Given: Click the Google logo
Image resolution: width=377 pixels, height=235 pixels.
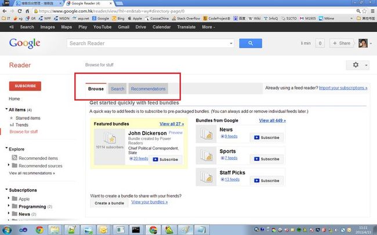Looking at the screenshot, I should click(24, 43).
